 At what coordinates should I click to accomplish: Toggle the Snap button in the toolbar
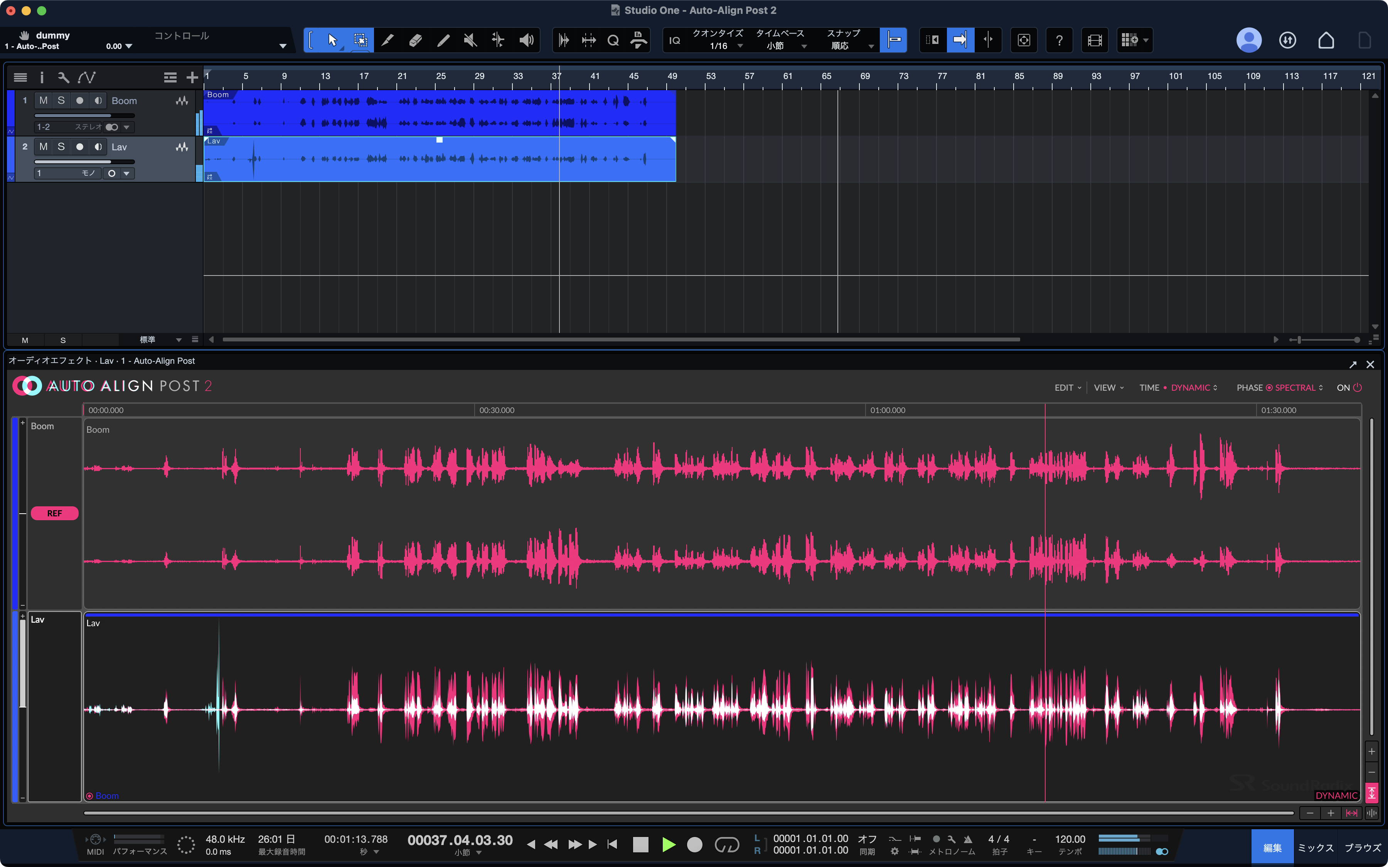(x=894, y=40)
